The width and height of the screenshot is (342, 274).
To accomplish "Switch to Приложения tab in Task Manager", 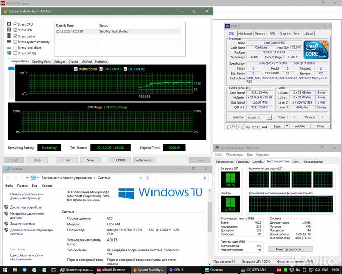I will tap(224, 162).
